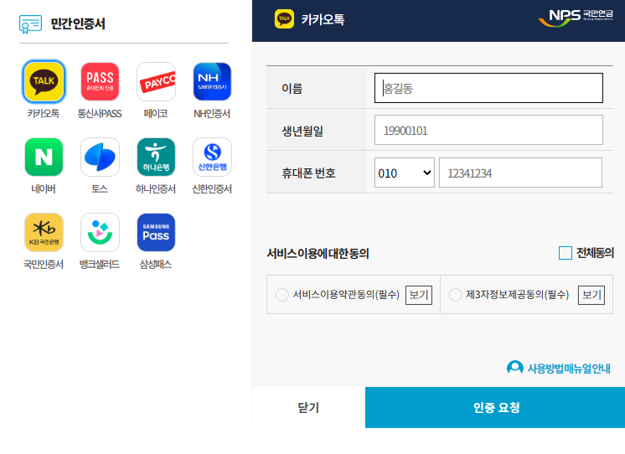625x454 pixels.
Task: Click 보기 for 제3자정보제공동의
Action: tap(591, 295)
